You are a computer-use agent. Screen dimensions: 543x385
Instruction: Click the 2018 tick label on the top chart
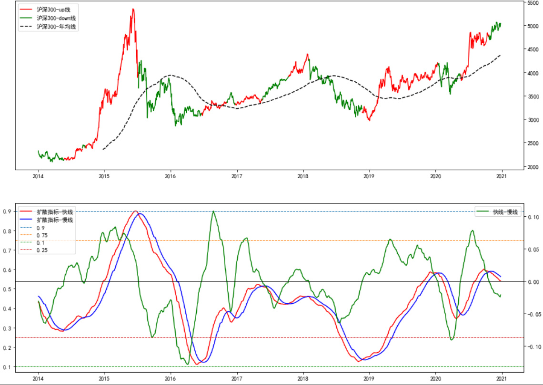point(302,176)
